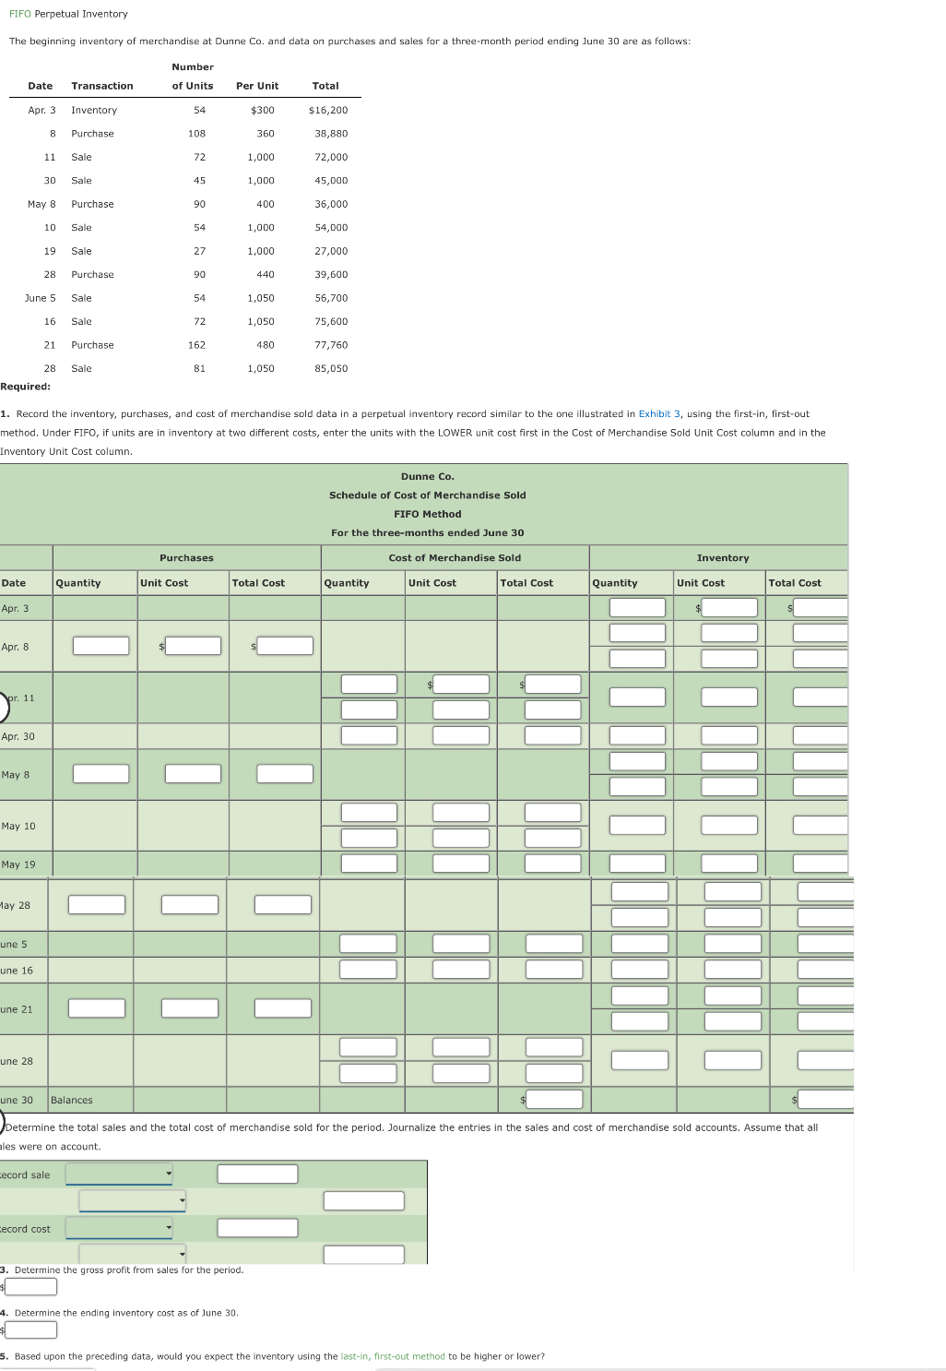Click the Exhibit 3 link

point(656,413)
